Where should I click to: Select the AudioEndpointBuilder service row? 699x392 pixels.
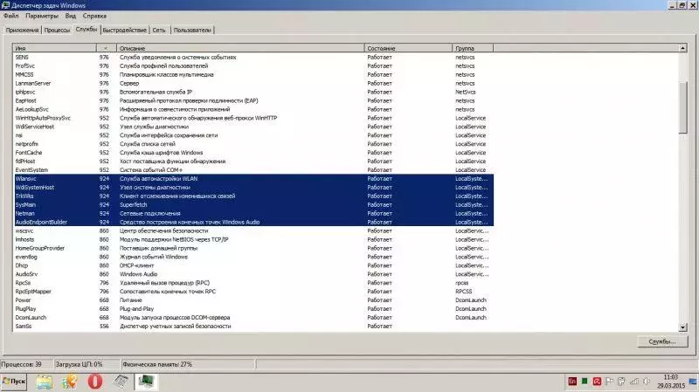pos(253,223)
